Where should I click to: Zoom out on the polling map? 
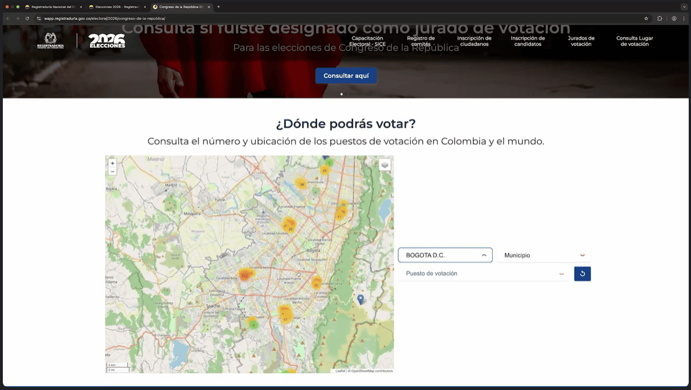(112, 171)
